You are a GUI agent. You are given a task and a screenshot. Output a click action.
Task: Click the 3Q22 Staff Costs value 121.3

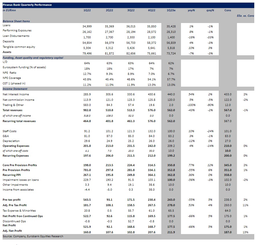(131, 131)
